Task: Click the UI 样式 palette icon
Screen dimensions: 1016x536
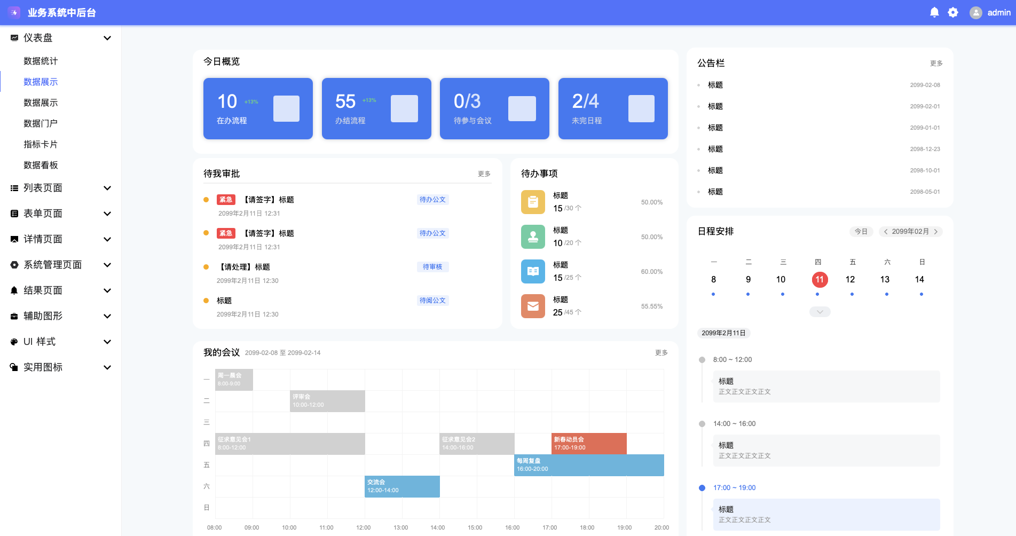Action: tap(14, 342)
